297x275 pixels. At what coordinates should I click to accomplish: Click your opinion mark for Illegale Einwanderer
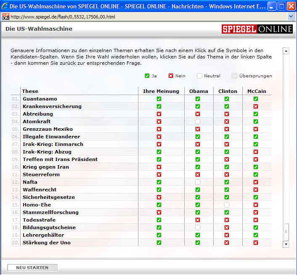(159, 137)
